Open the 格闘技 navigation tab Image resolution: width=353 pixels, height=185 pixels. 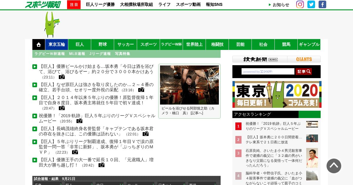(x=217, y=45)
